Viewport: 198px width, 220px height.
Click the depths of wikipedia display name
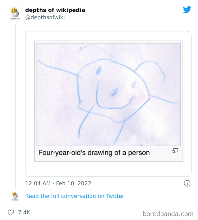coord(55,10)
